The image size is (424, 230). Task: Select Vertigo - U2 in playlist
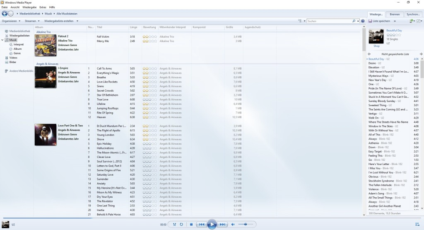375,114
